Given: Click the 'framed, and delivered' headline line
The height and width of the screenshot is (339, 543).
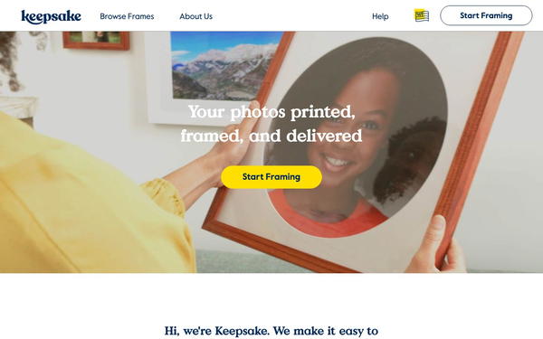Looking at the screenshot, I should [x=271, y=136].
